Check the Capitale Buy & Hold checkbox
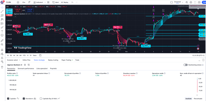Viewport: 206px width, 101px height. tap(41, 99)
